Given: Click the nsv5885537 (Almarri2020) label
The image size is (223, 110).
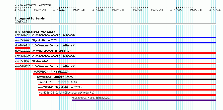Looking at the screenshot, I should click(x=55, y=77).
